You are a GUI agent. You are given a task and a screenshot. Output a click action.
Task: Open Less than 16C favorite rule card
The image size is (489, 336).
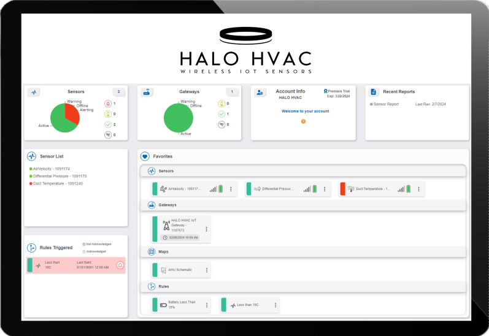(x=250, y=305)
